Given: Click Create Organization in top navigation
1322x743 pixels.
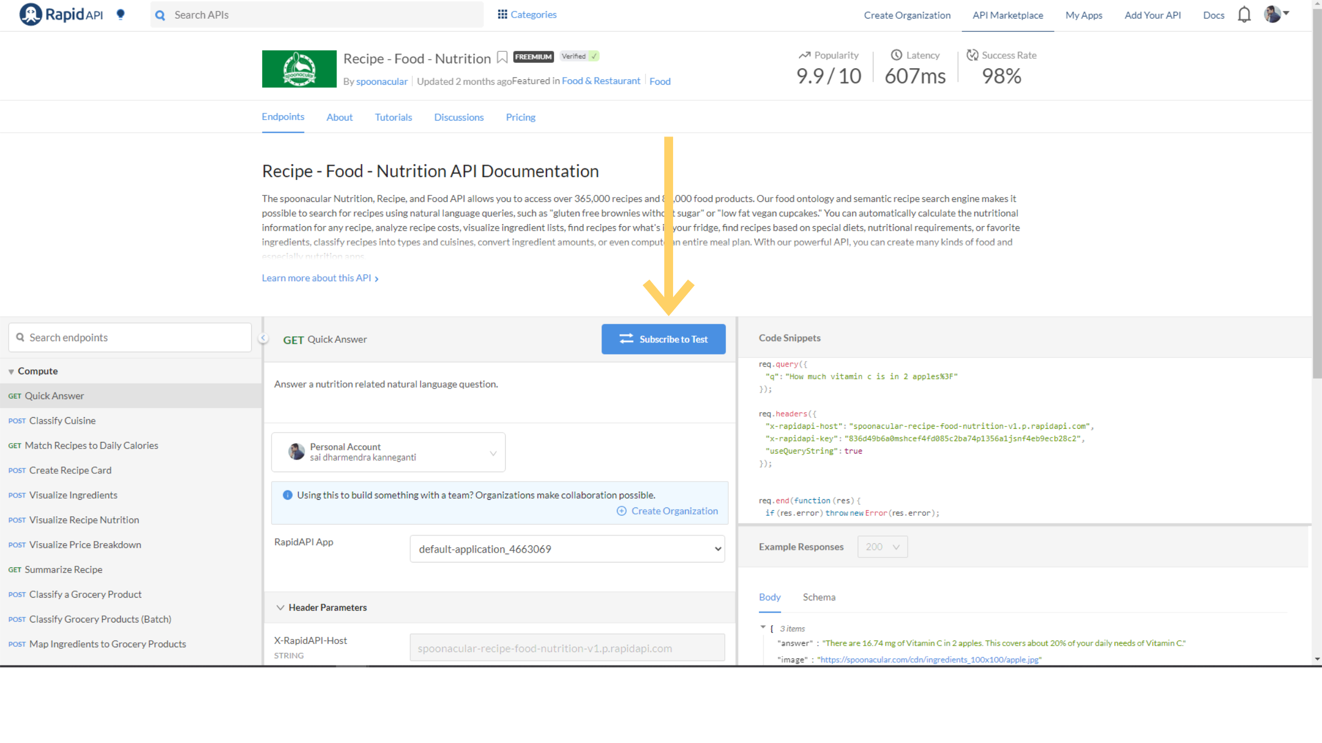Looking at the screenshot, I should coord(907,15).
